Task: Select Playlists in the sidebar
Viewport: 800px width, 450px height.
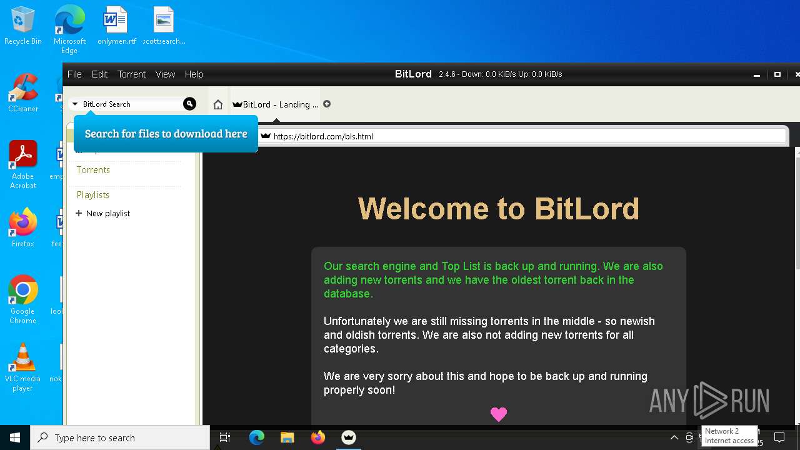Action: (x=92, y=195)
